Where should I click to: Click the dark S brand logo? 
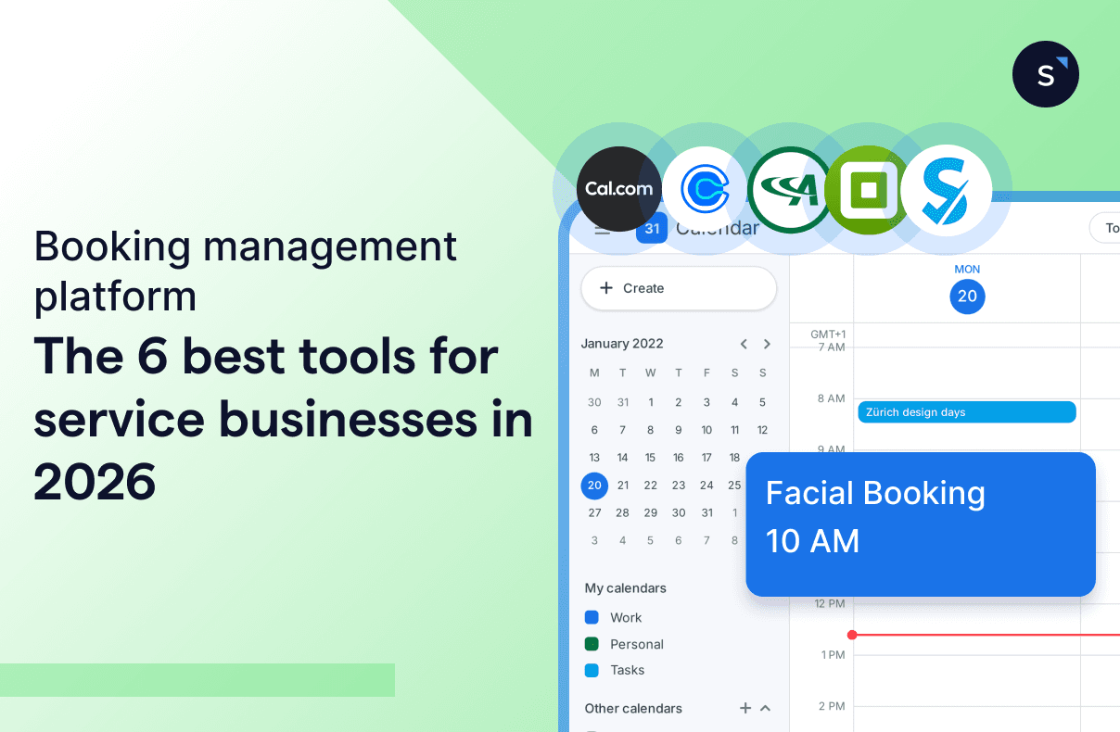(x=1046, y=74)
